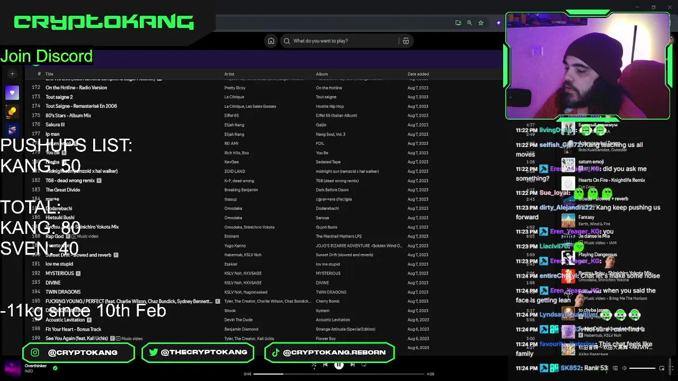Sort by the # column header
Image resolution: width=678 pixels, height=381 pixels.
click(39, 74)
